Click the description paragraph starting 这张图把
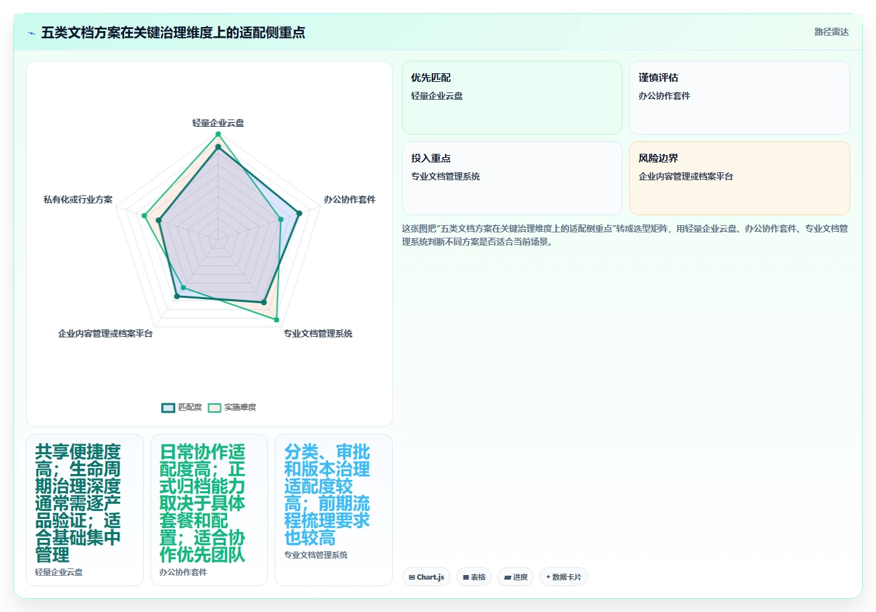The height and width of the screenshot is (612, 876). (625, 235)
